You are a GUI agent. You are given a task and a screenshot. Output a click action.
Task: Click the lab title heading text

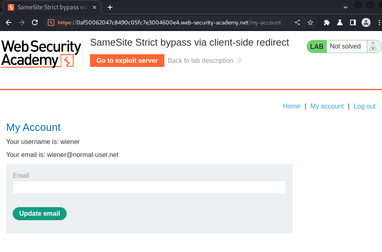coord(189,42)
